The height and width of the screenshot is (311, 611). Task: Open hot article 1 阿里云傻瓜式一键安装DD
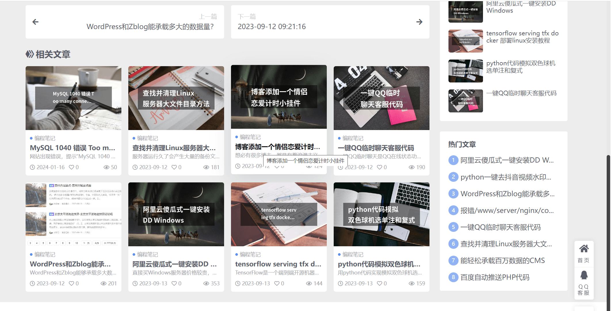coord(507,160)
